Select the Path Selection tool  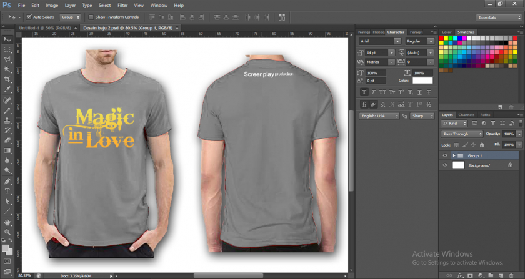(x=7, y=202)
